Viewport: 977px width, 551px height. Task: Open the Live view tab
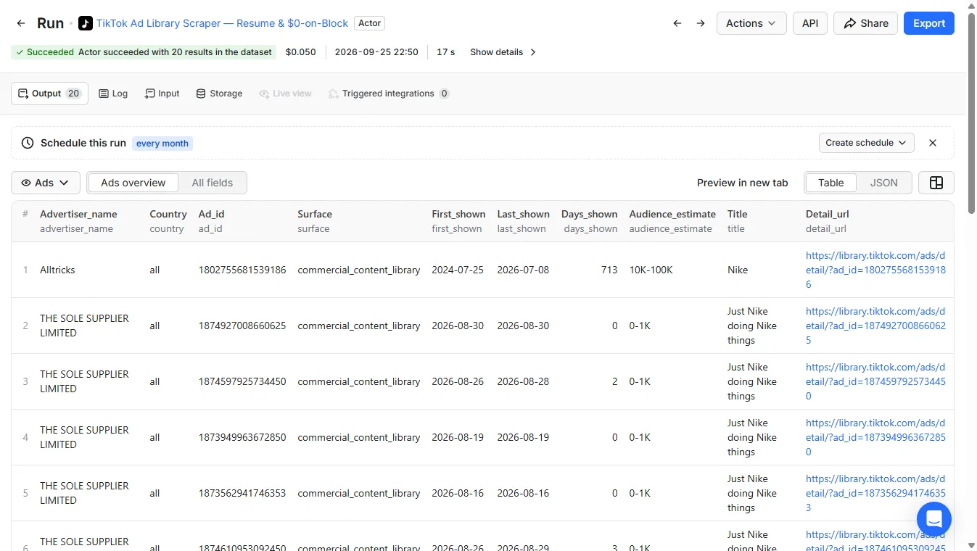coord(285,94)
